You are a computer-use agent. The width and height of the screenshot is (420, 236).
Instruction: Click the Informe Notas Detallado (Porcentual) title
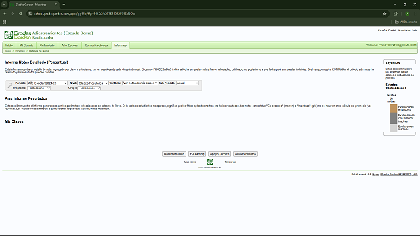(36, 62)
